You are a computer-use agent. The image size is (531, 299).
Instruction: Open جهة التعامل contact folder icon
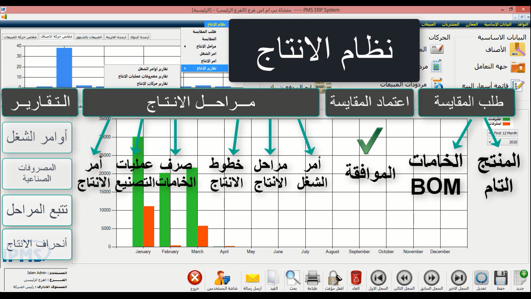click(518, 67)
